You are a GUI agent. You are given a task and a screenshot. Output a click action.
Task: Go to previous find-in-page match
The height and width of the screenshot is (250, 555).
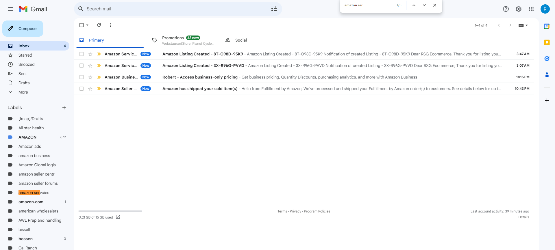pyautogui.click(x=414, y=5)
